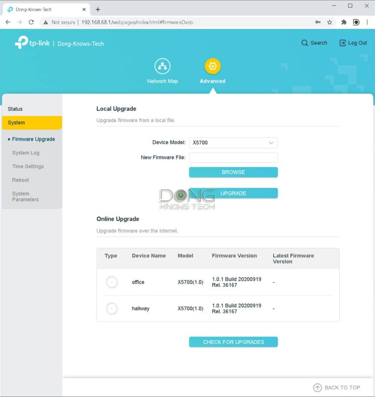375x397 pixels.
Task: Click the Device Name column header
Action: [149, 256]
